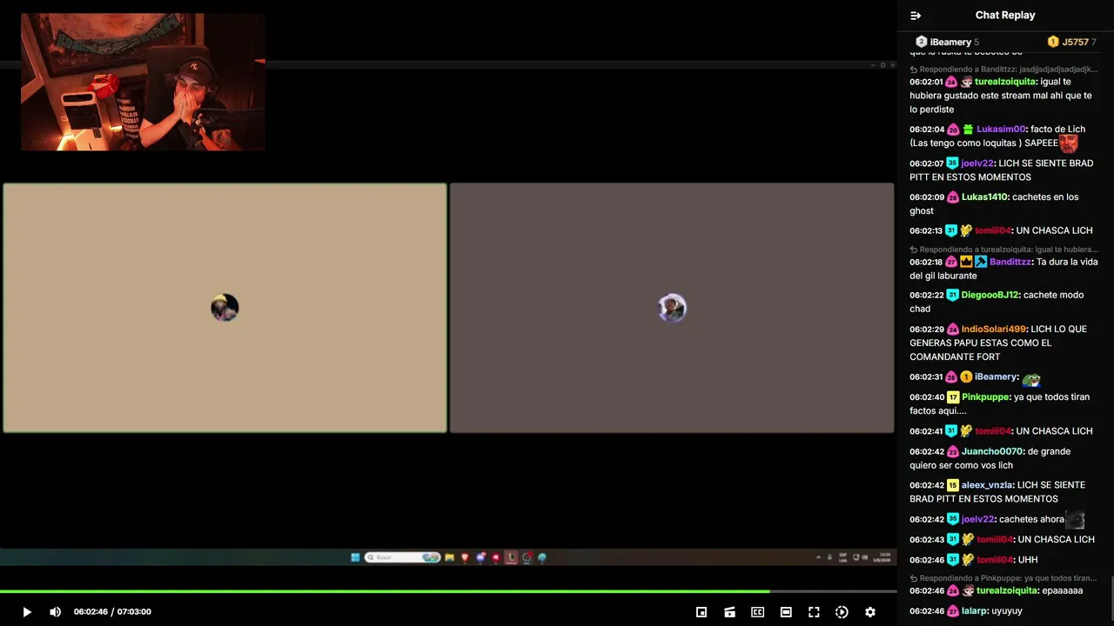Click the video time display 06:02:46 / 07:03:00
This screenshot has width=1114, height=626.
click(x=112, y=612)
